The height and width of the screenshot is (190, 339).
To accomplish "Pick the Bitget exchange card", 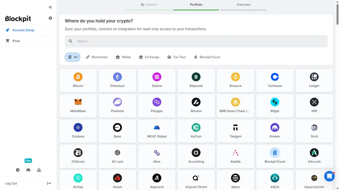I will pos(275,106).
